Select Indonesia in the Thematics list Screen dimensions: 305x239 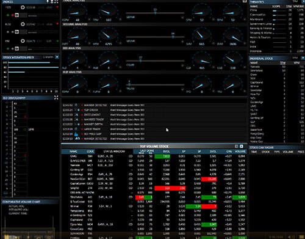click(277, 51)
